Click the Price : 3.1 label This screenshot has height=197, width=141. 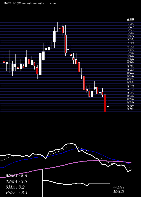tap(17, 193)
